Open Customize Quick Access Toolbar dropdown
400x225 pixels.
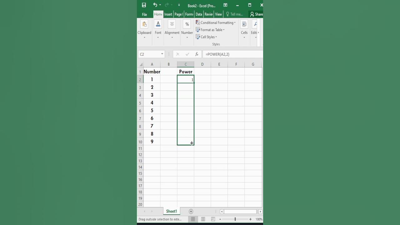coord(179,5)
